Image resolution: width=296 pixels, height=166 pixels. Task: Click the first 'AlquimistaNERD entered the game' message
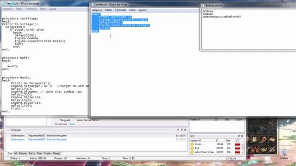(x=47, y=136)
